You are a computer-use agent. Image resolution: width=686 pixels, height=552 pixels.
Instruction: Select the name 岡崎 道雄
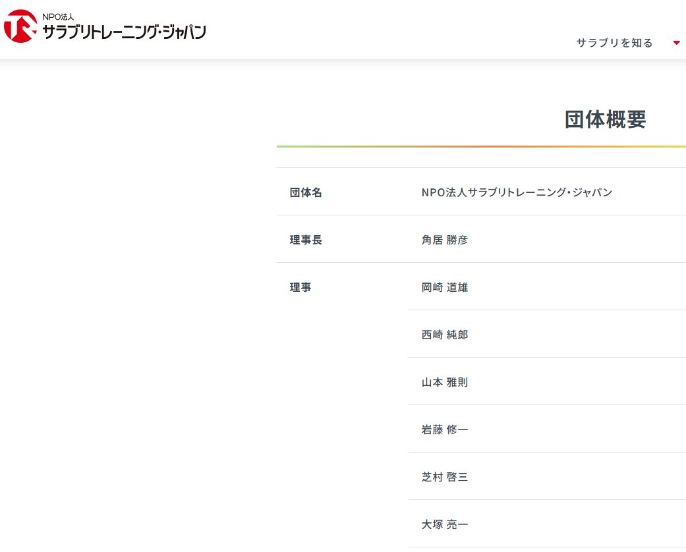pos(445,287)
